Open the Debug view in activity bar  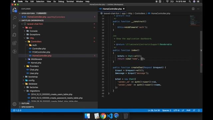point(14,35)
